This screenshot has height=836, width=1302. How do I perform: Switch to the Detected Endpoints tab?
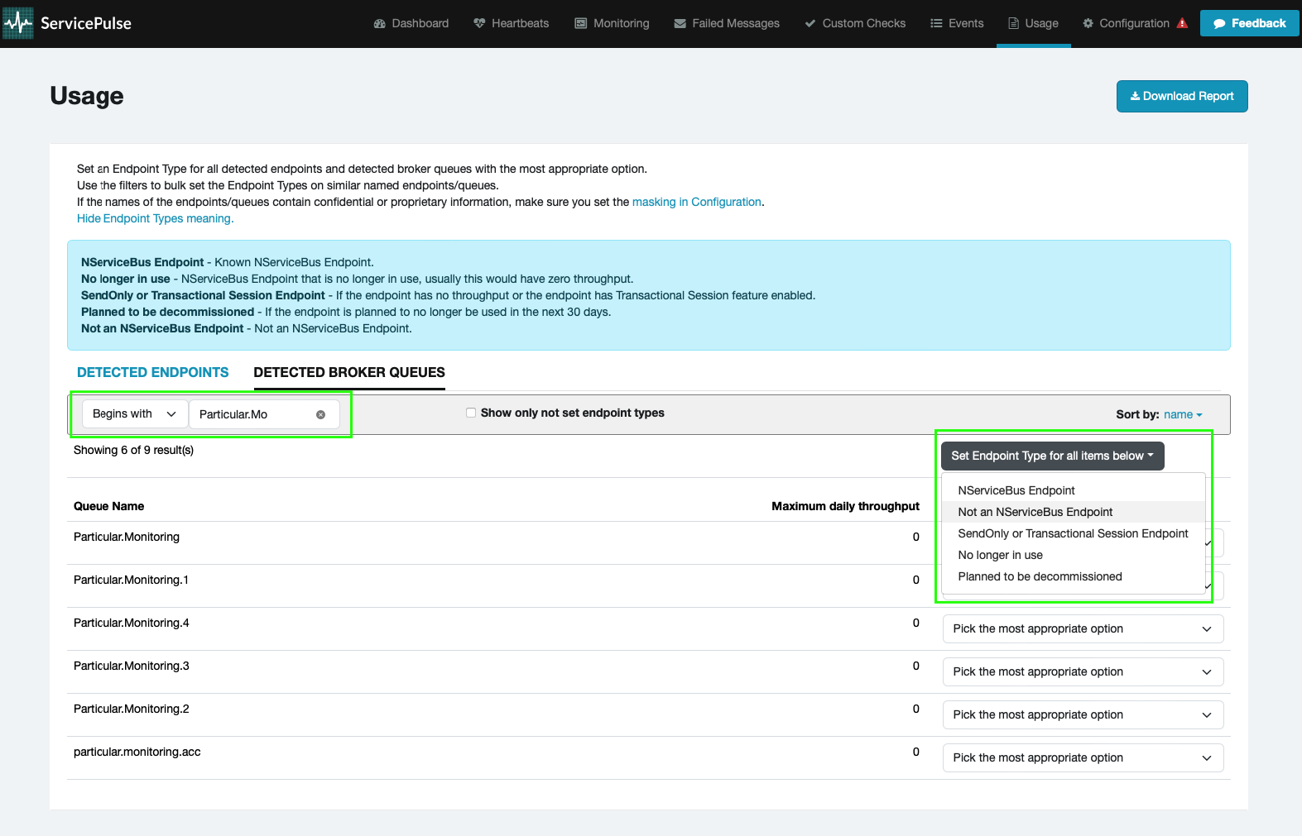(x=153, y=372)
